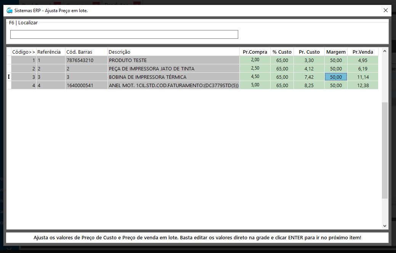Edit Pr. Custo value 4,12 in row 2
Viewport: 396px width, 253px height.
309,68
